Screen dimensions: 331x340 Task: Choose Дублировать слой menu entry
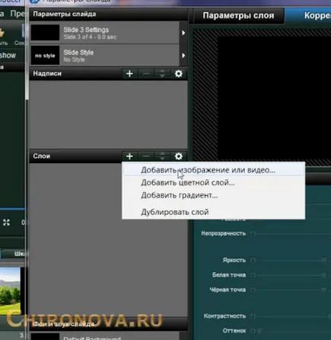tap(214, 212)
